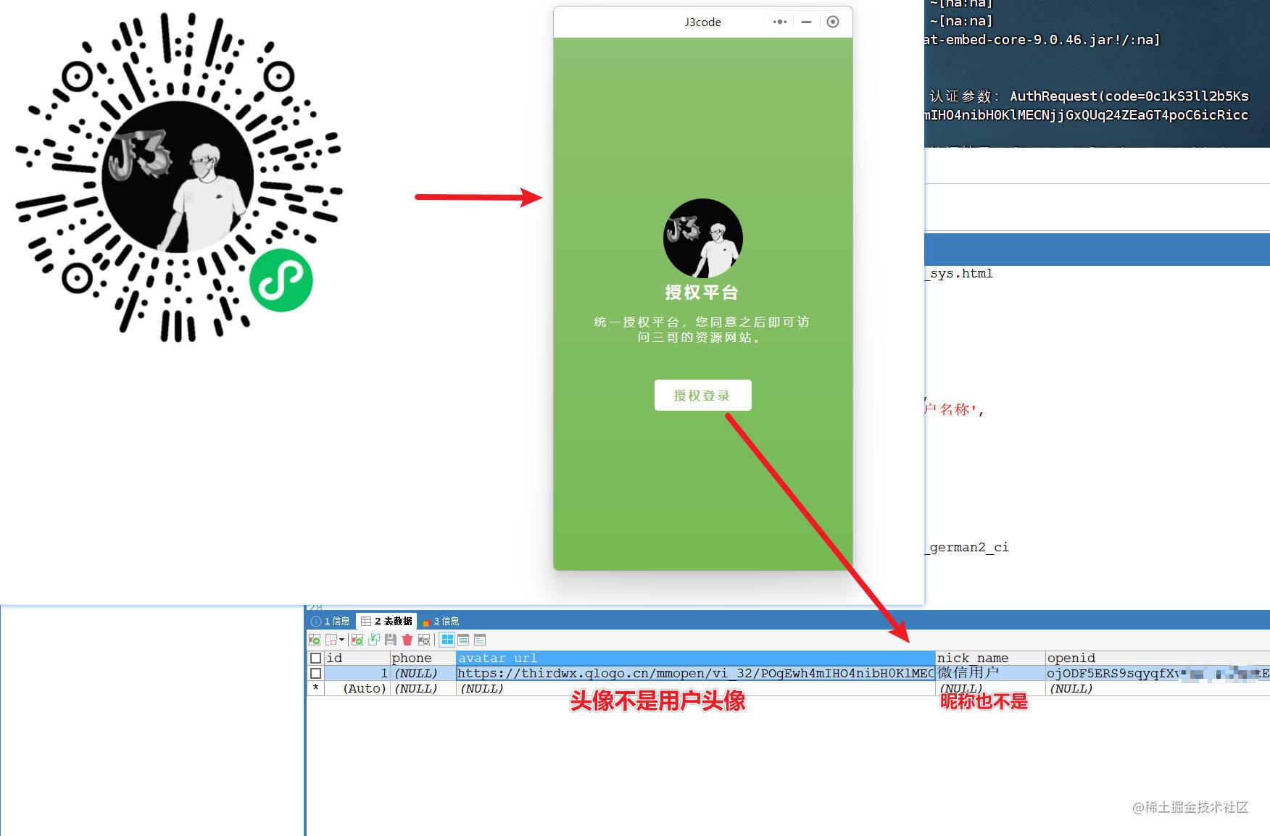
Task: Click the mini program QR code image
Action: click(178, 177)
